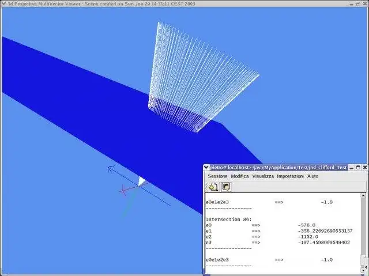This screenshot has height=276, width=369.
Task: Click the value -576.0 for e0
Action: click(x=306, y=225)
